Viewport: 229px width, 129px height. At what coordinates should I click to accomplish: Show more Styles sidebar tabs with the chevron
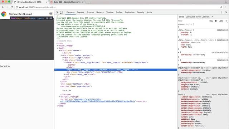(x=212, y=17)
